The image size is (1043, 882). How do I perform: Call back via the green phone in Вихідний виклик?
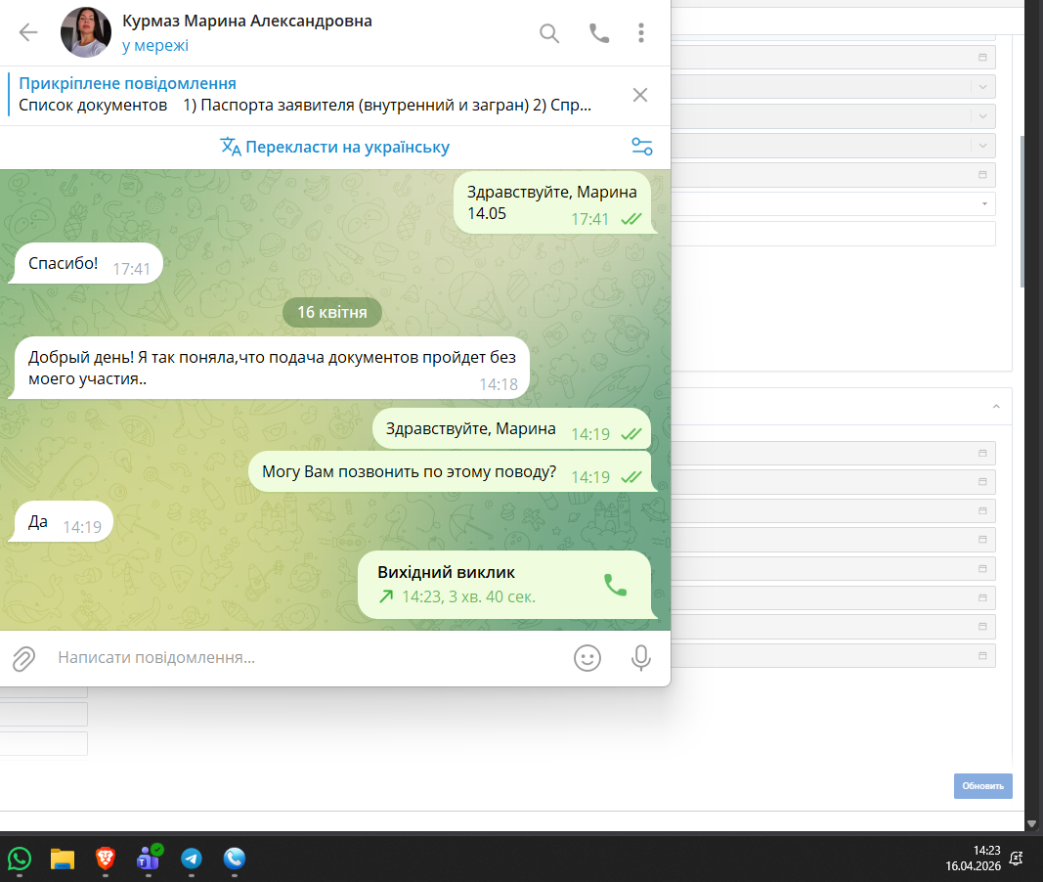(615, 585)
